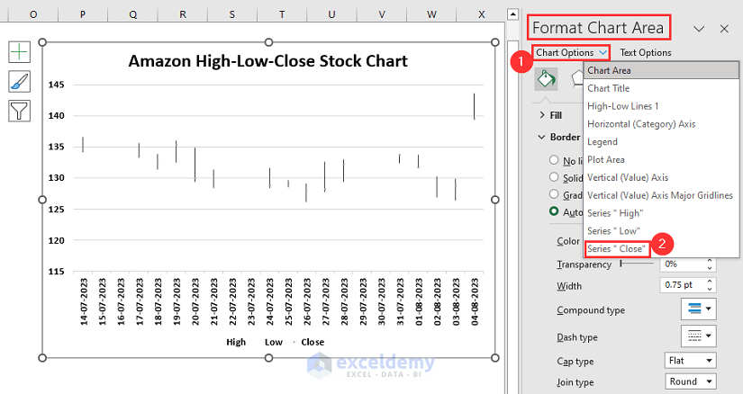Choose Horizontal (Category) Axis entry

661,124
